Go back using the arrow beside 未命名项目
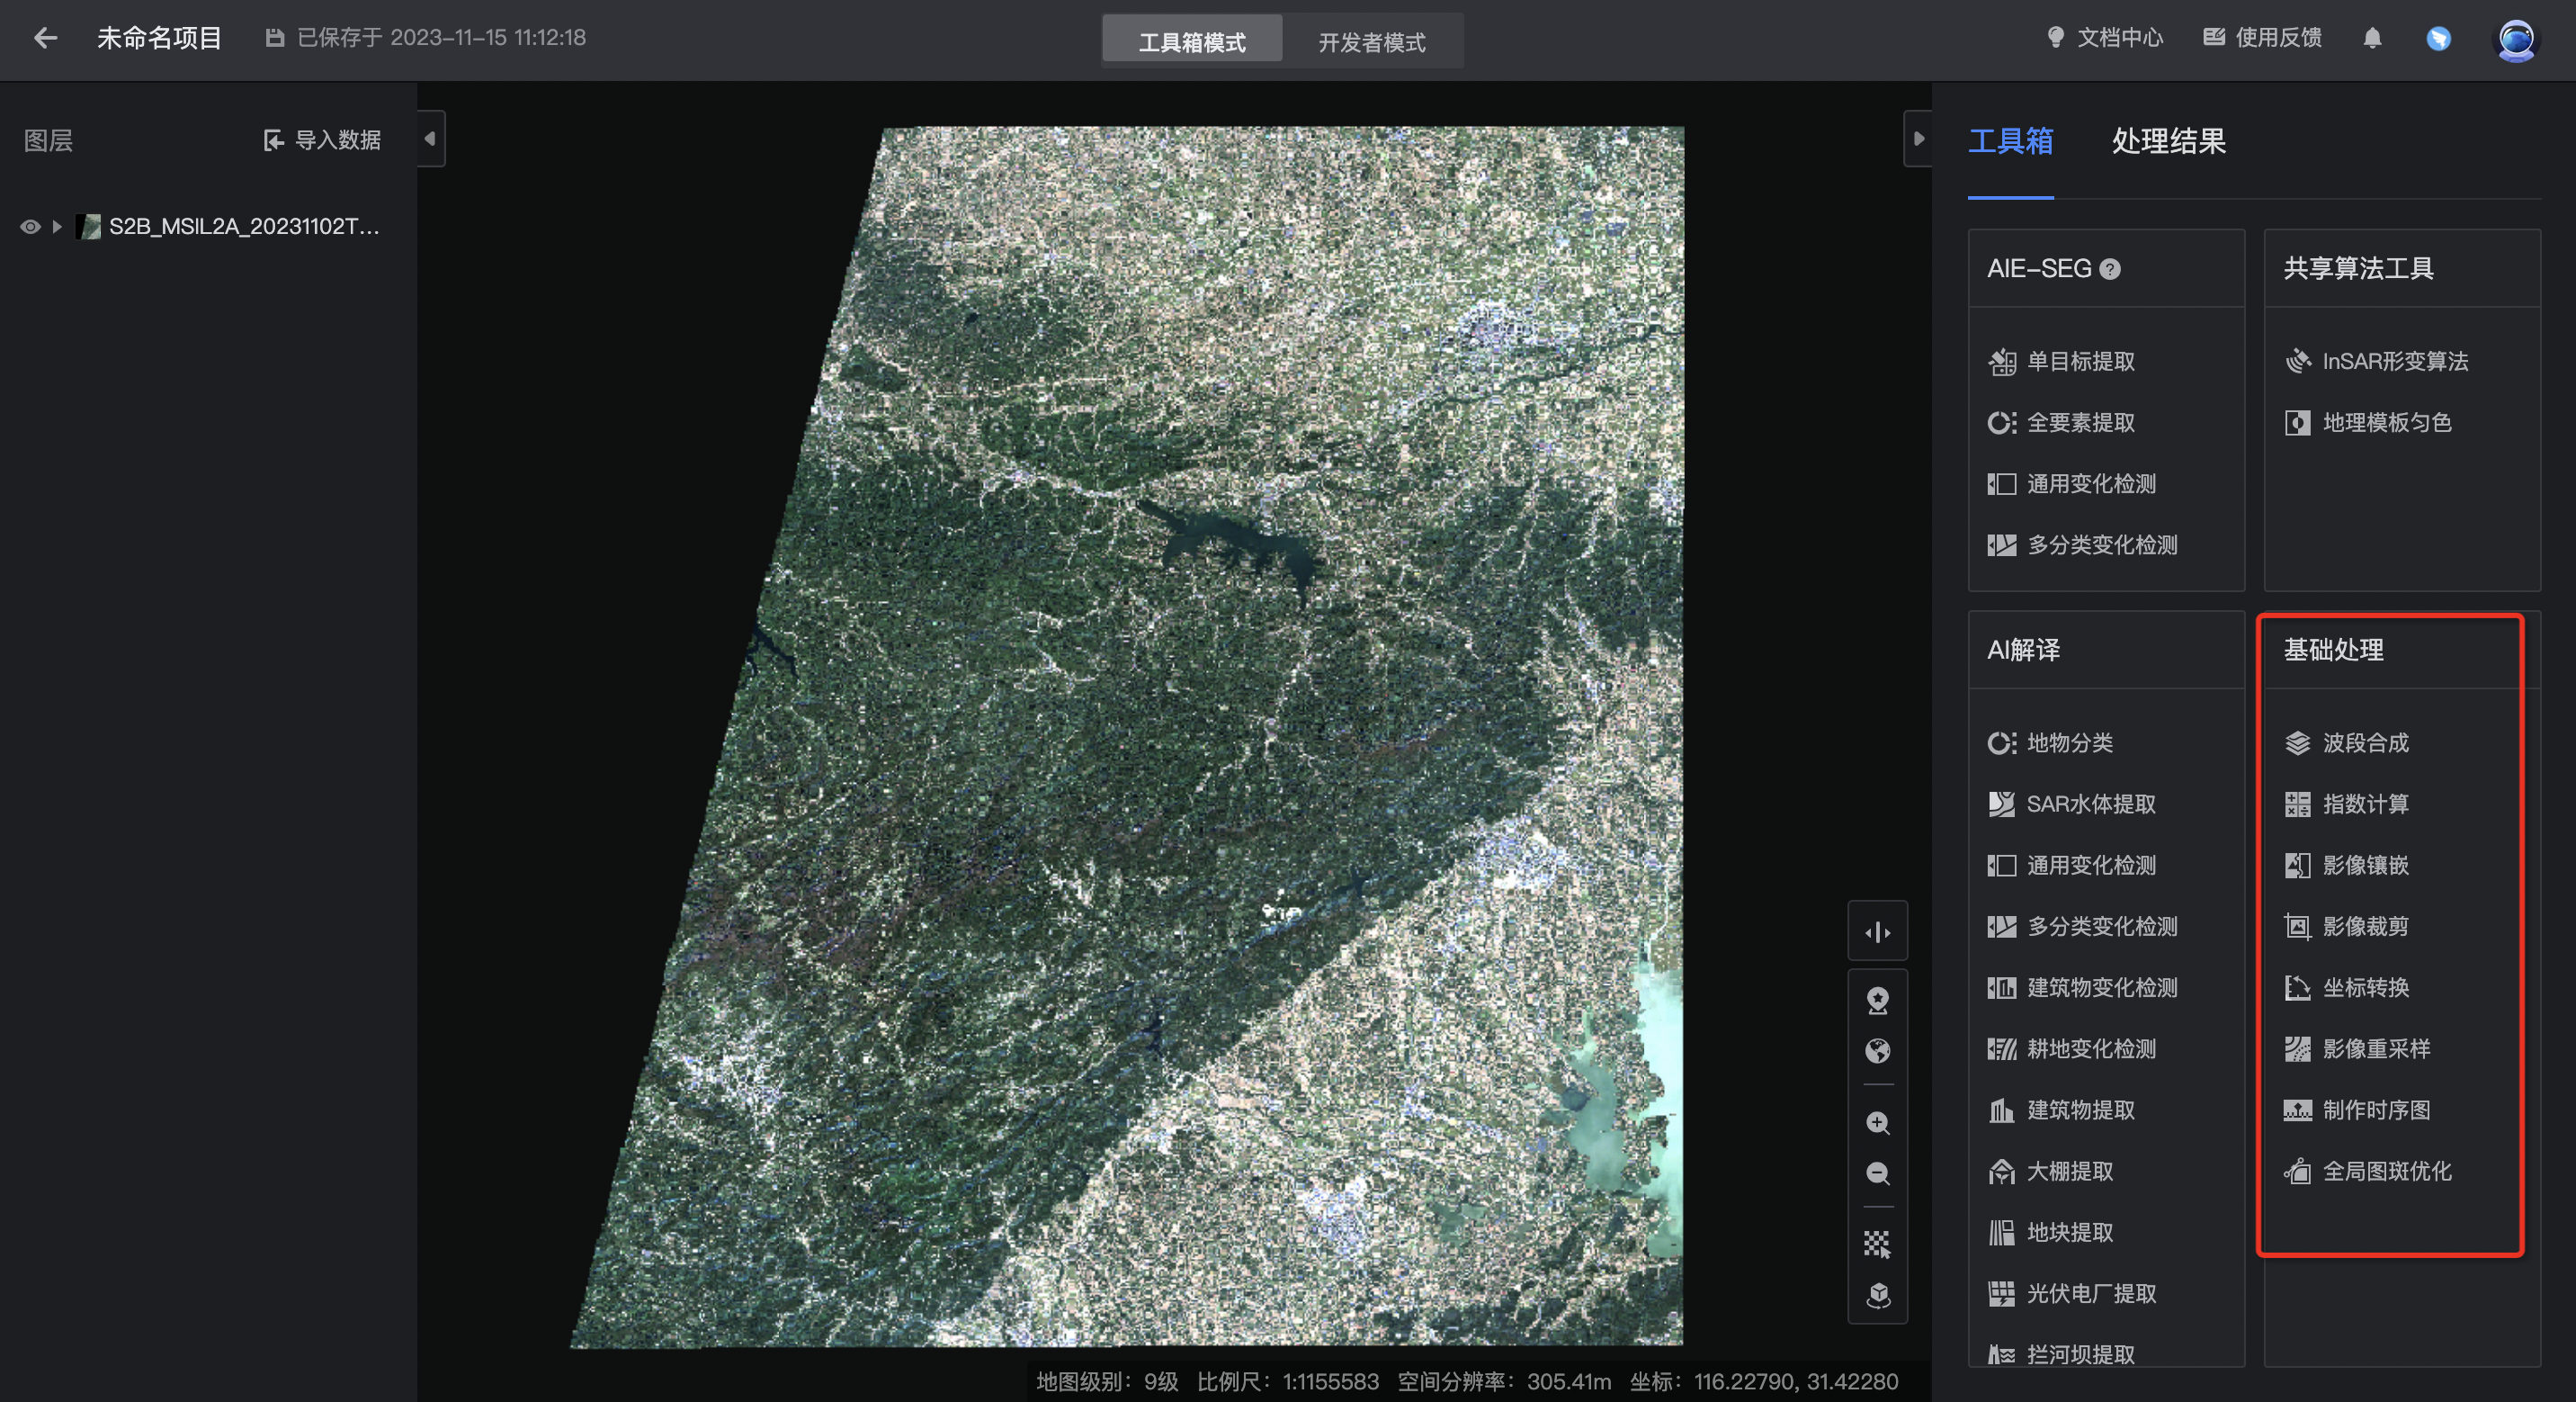Image resolution: width=2576 pixels, height=1402 pixels. point(45,38)
